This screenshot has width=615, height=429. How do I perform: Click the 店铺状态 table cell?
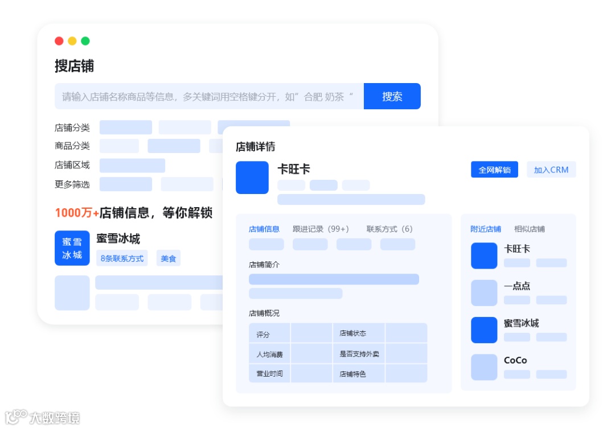[359, 333]
